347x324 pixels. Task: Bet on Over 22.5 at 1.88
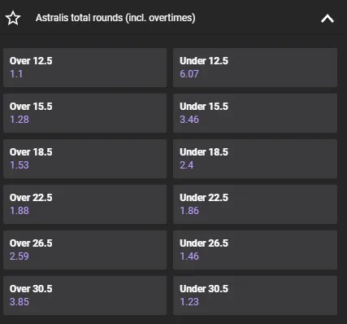point(85,204)
